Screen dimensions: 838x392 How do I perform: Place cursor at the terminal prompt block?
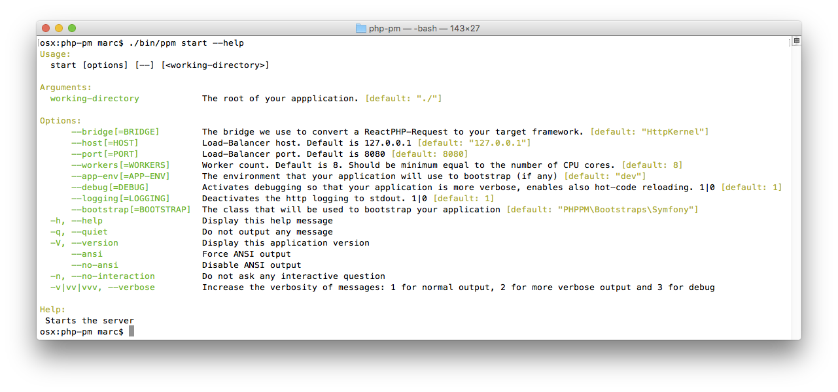coord(131,331)
